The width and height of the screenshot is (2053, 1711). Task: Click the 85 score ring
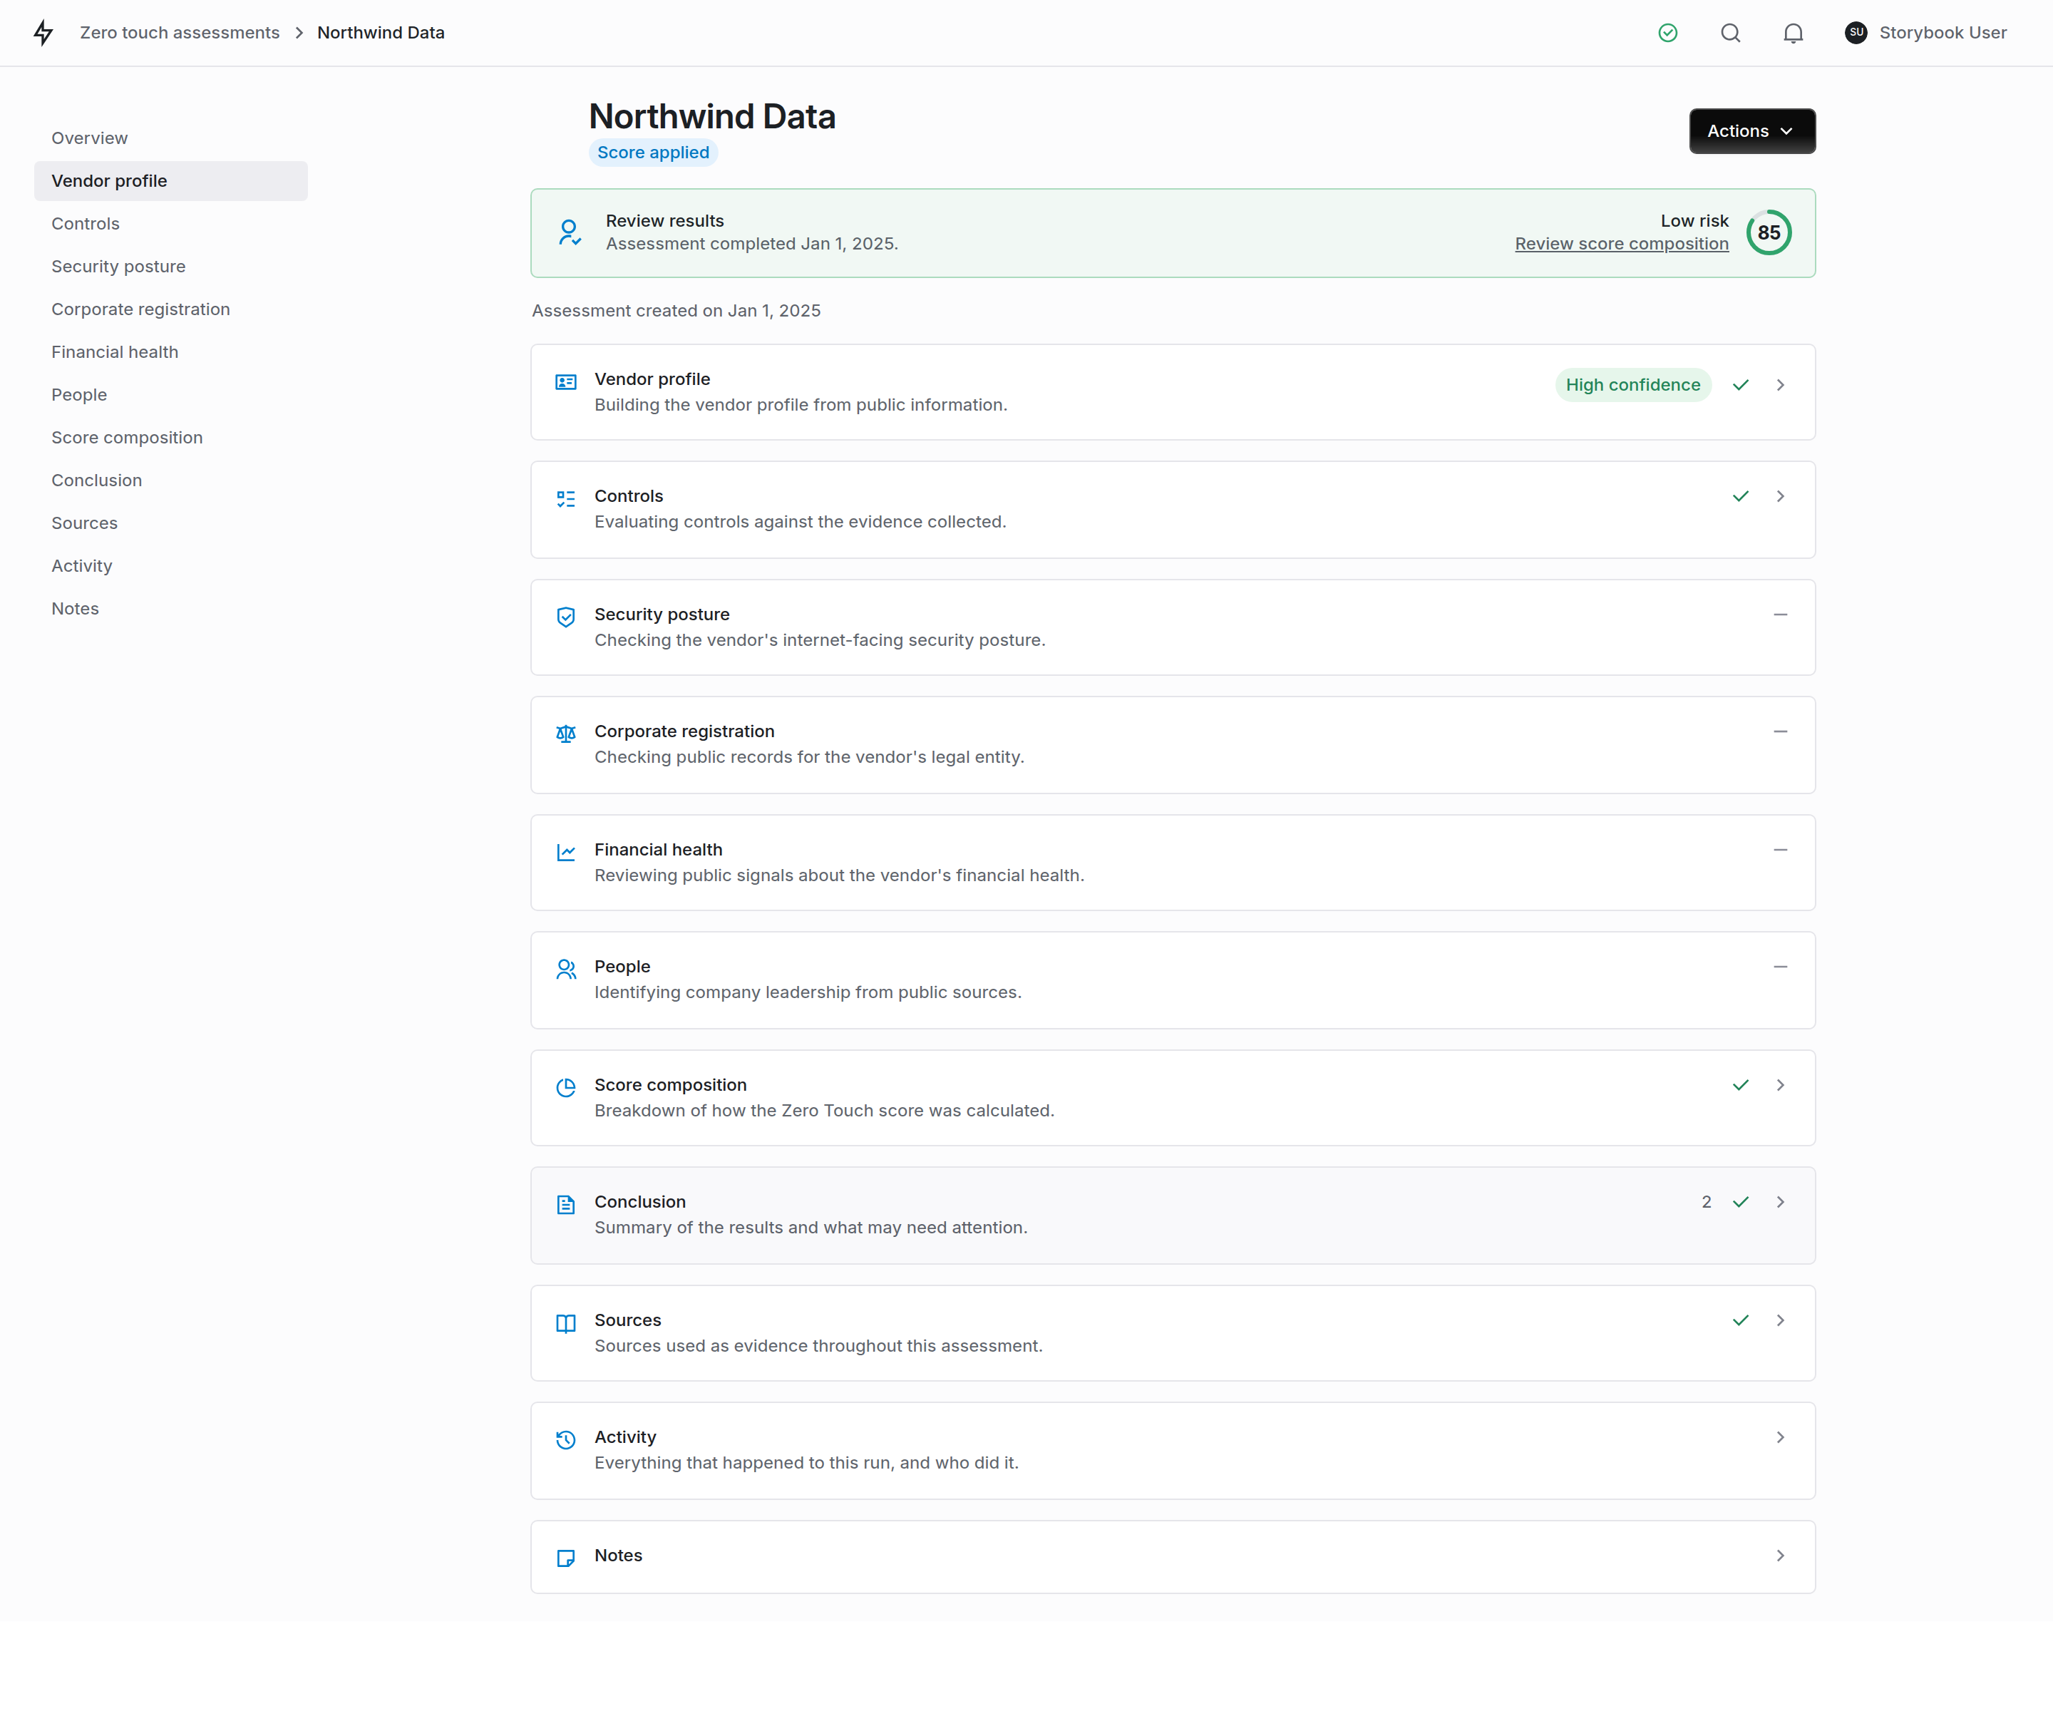point(1769,232)
